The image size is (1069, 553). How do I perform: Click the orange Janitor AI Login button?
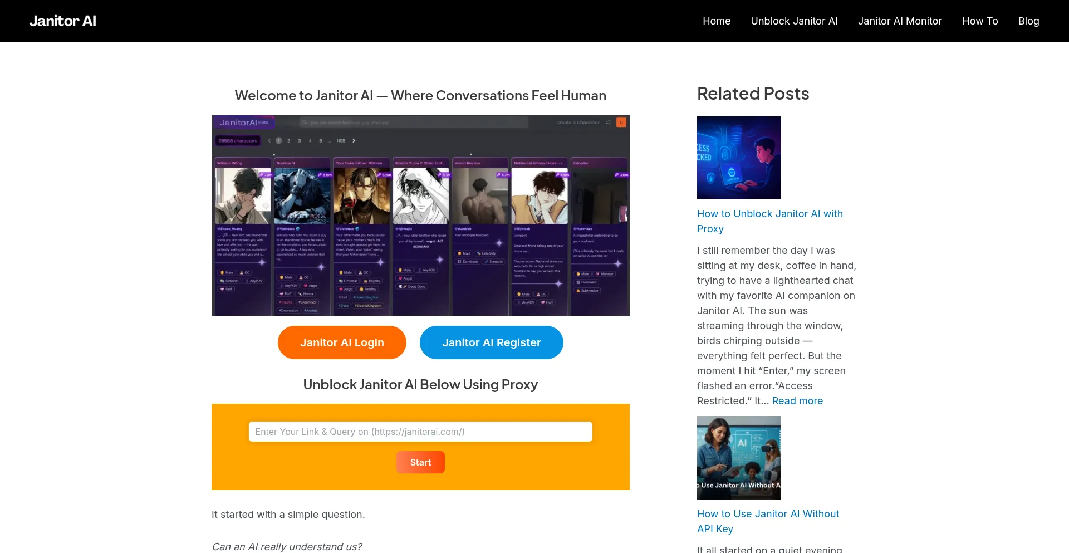(342, 342)
